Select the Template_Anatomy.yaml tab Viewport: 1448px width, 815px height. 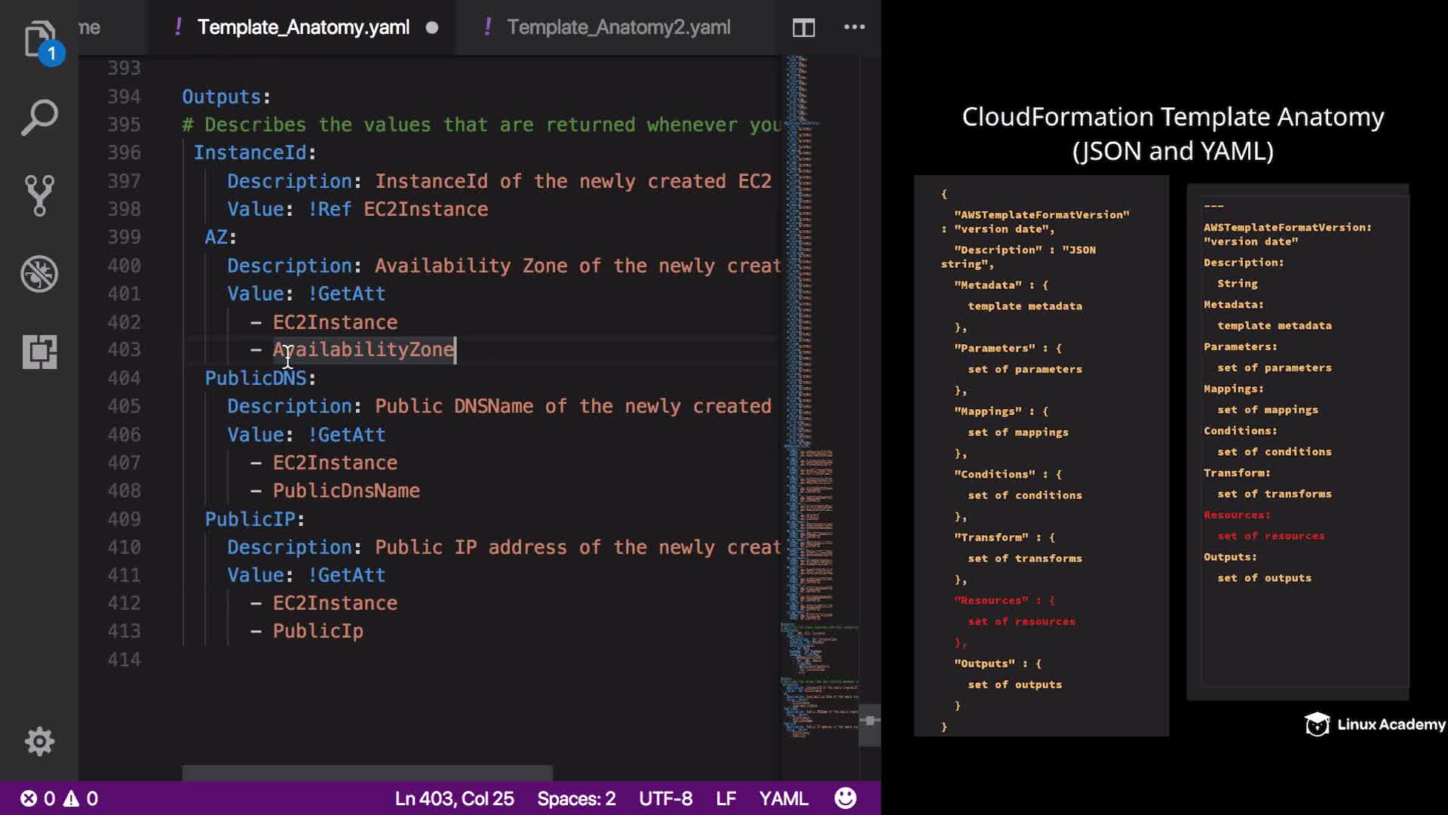pos(302,27)
